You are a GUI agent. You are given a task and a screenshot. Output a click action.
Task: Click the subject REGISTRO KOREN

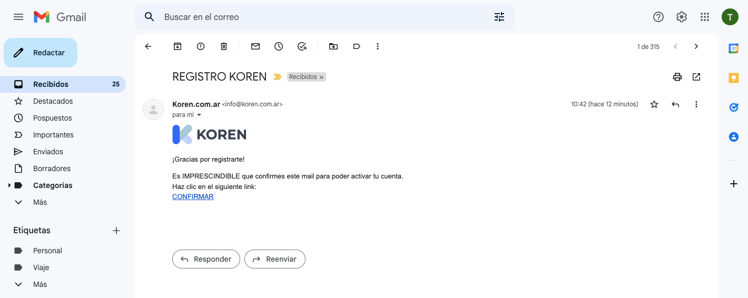pyautogui.click(x=220, y=77)
